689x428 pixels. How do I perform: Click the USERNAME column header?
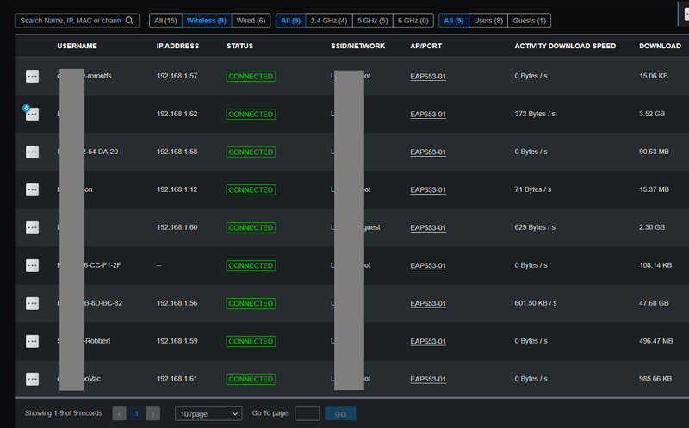tap(77, 46)
